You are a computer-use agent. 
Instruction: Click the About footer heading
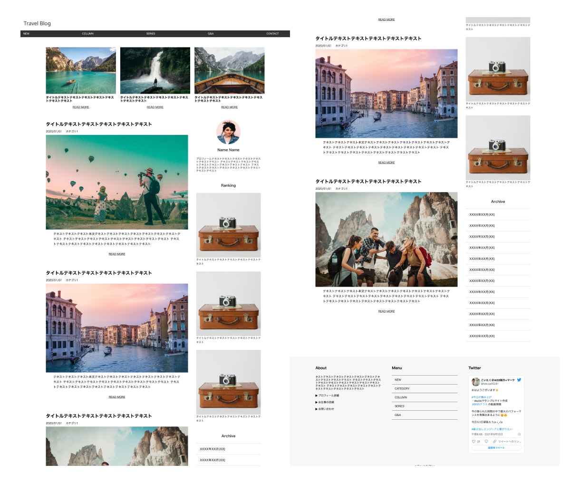(x=321, y=368)
